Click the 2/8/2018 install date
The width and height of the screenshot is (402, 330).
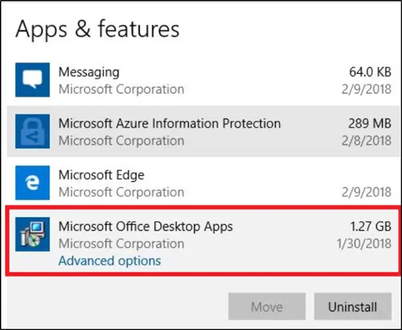pos(365,141)
